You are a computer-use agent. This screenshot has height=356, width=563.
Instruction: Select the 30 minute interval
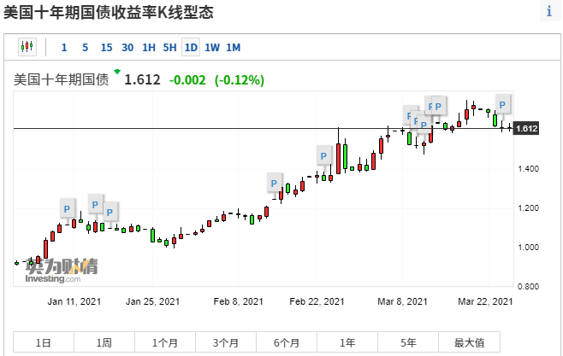[127, 47]
